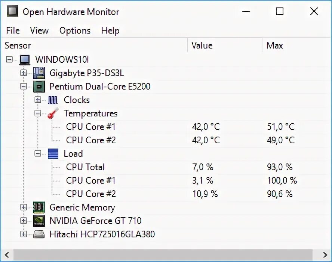Click the 100,0 % max load value
The image size is (332, 262).
click(282, 180)
